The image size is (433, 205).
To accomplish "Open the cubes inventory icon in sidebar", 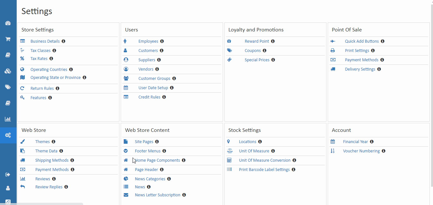I will [8, 71].
